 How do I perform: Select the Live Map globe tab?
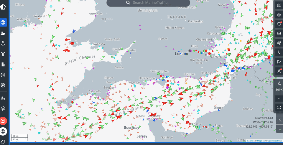pyautogui.click(x=3, y=22)
